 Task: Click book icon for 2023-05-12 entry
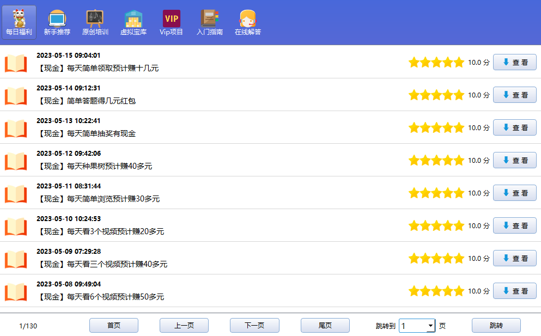point(16,161)
